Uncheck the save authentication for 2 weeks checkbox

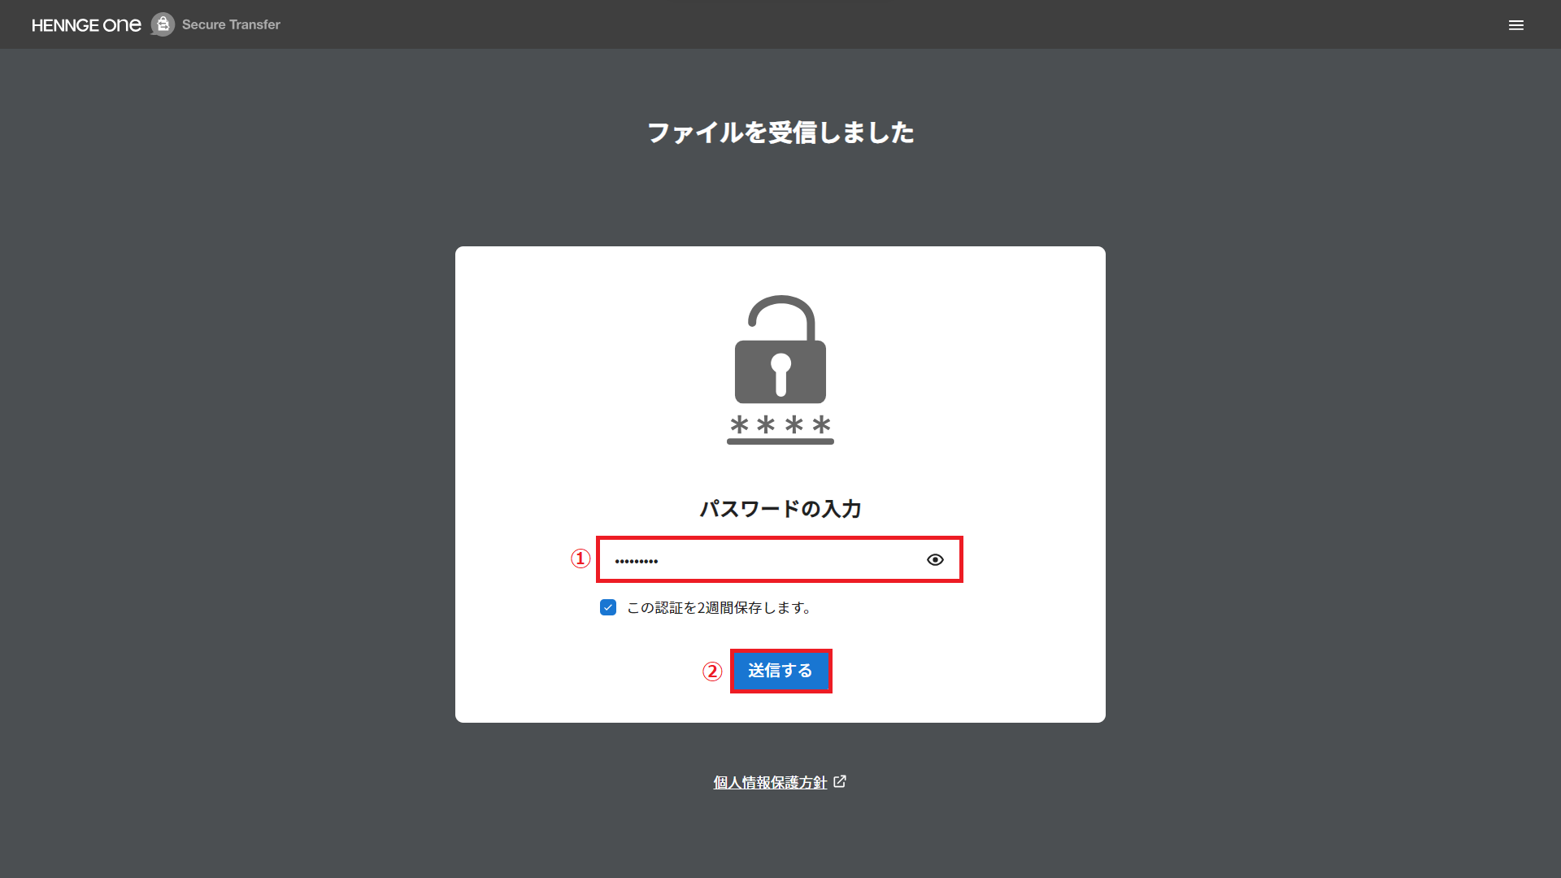pos(608,607)
